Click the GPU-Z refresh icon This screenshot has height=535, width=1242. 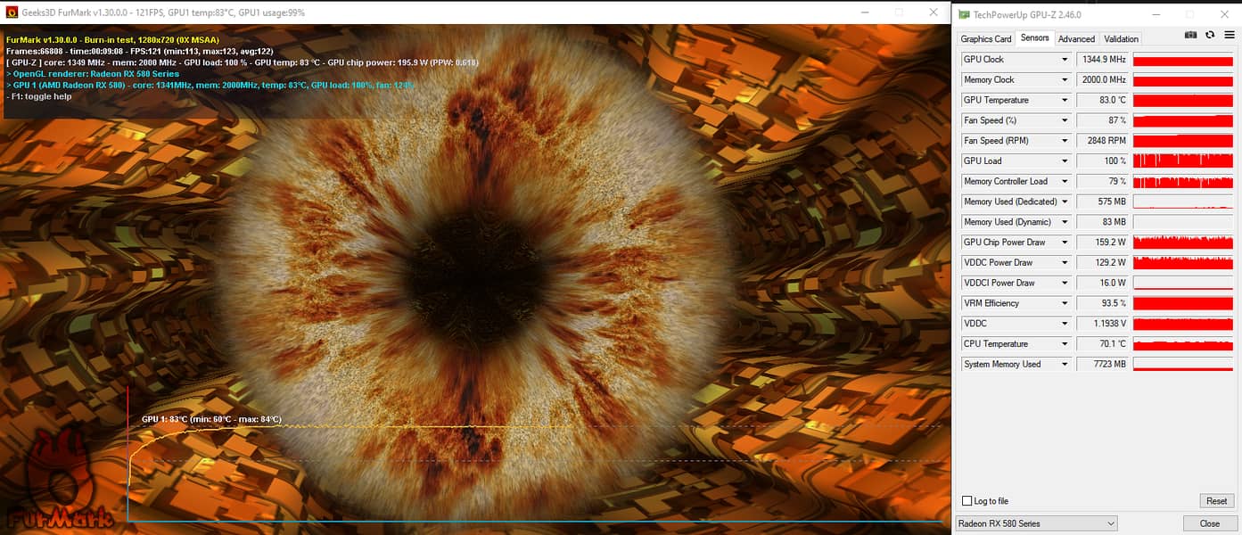1210,35
